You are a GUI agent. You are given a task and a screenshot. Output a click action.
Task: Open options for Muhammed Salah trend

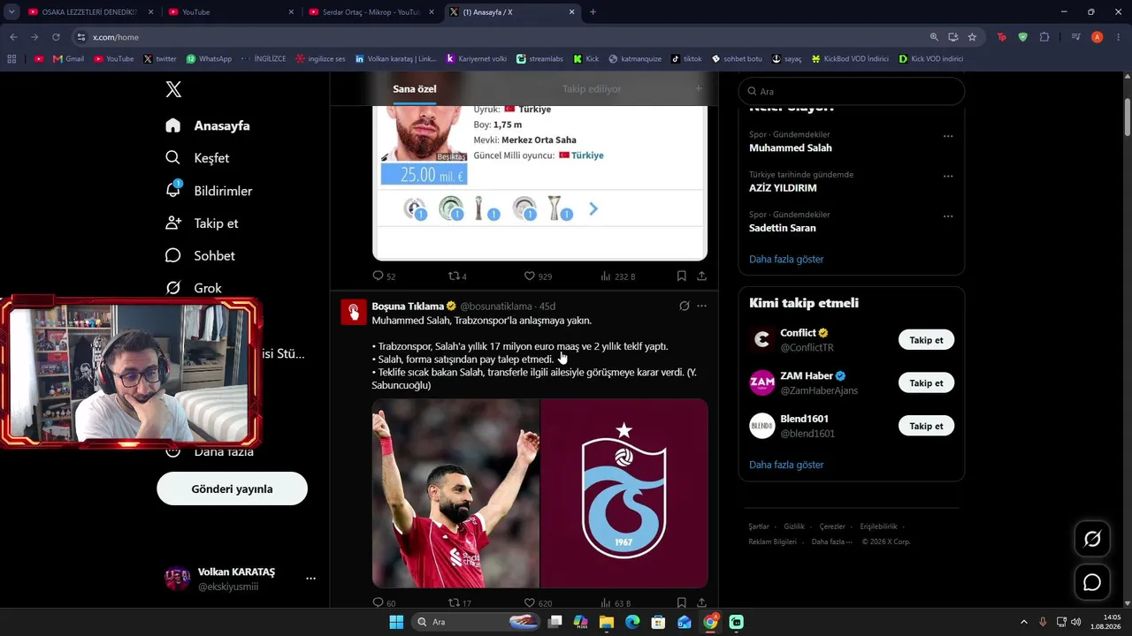948,136
